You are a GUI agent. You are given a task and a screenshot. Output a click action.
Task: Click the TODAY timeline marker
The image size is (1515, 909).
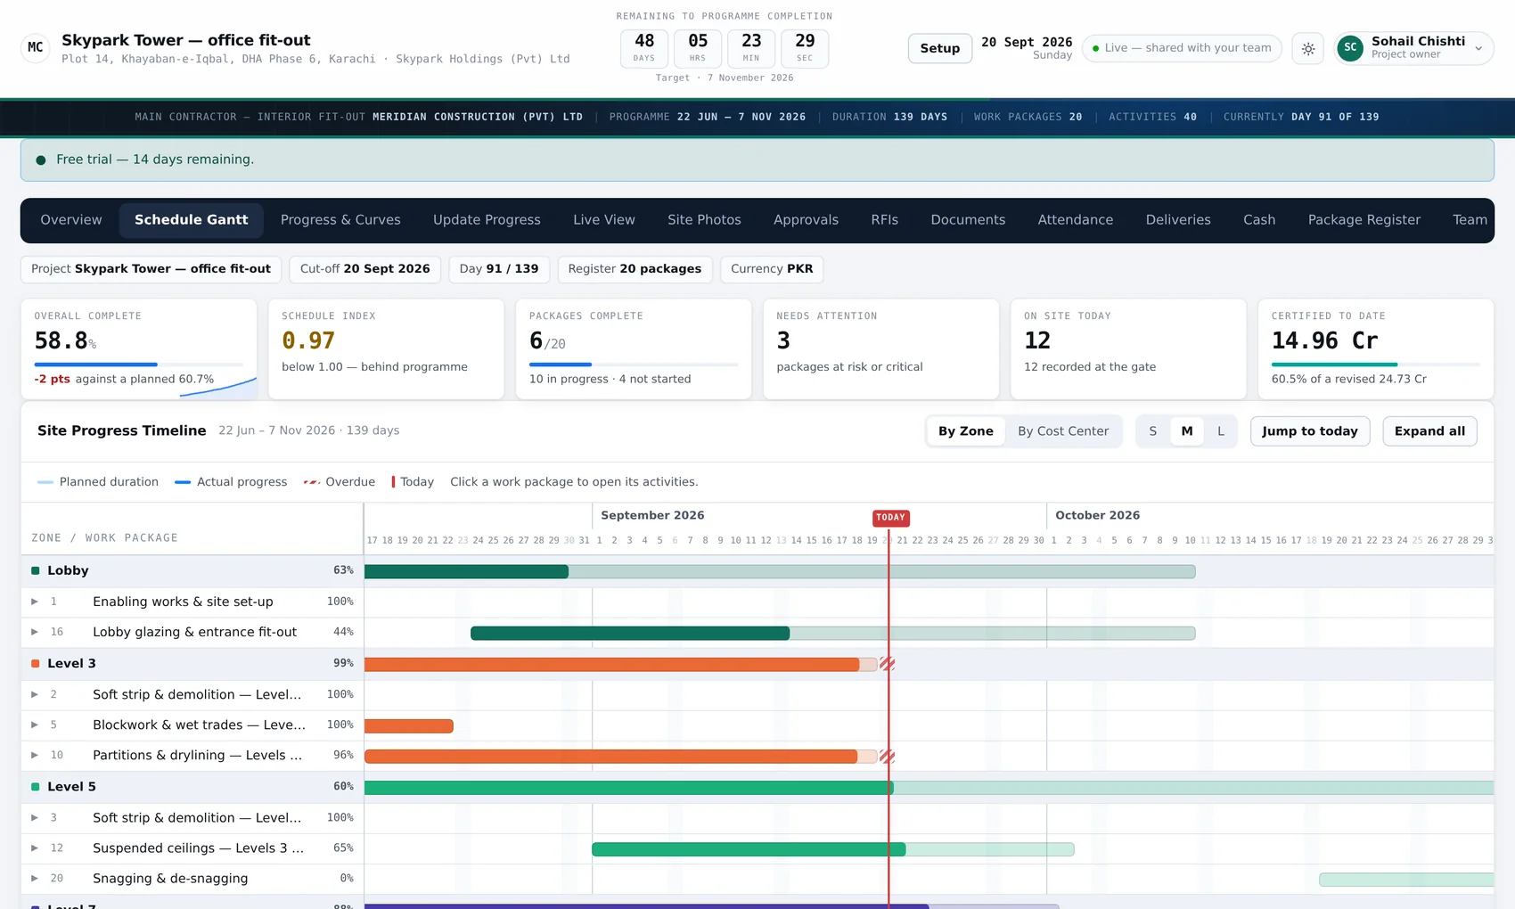(890, 517)
